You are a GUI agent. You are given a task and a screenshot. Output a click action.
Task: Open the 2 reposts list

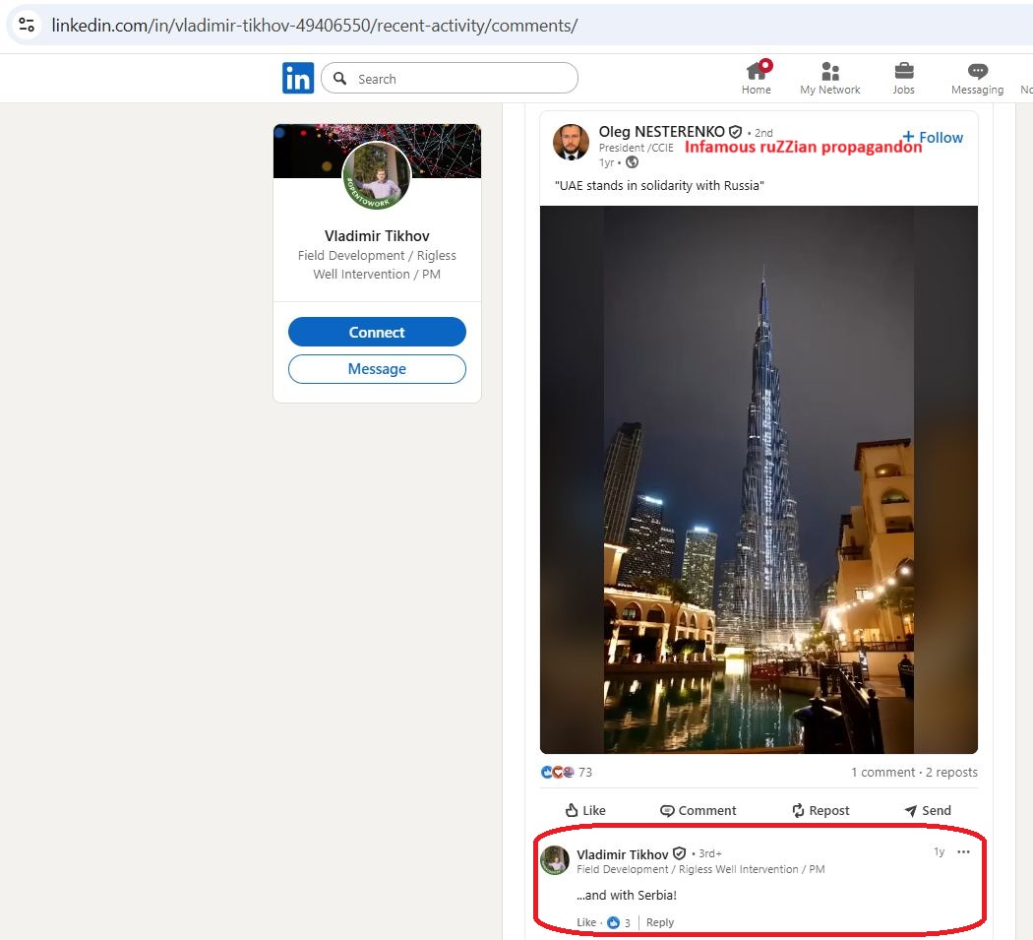click(951, 773)
